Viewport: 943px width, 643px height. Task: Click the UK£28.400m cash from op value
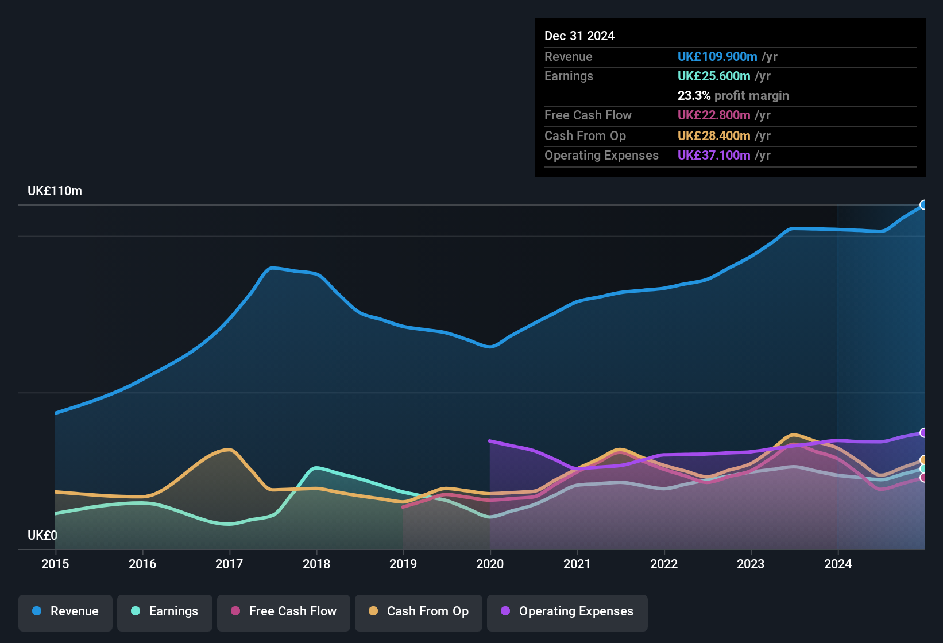point(714,136)
